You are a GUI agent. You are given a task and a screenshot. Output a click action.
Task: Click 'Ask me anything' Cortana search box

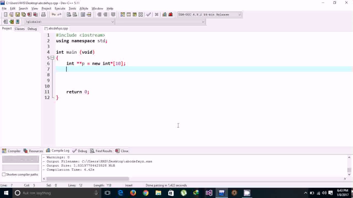(x=57, y=193)
